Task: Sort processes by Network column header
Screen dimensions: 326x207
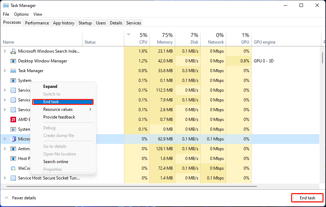Action: (x=213, y=38)
